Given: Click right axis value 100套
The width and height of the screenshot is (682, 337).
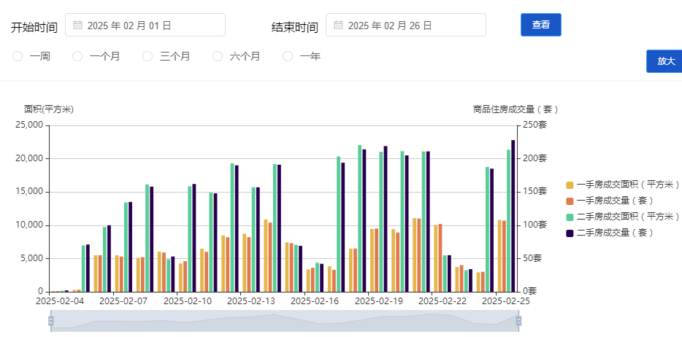Looking at the screenshot, I should [534, 225].
